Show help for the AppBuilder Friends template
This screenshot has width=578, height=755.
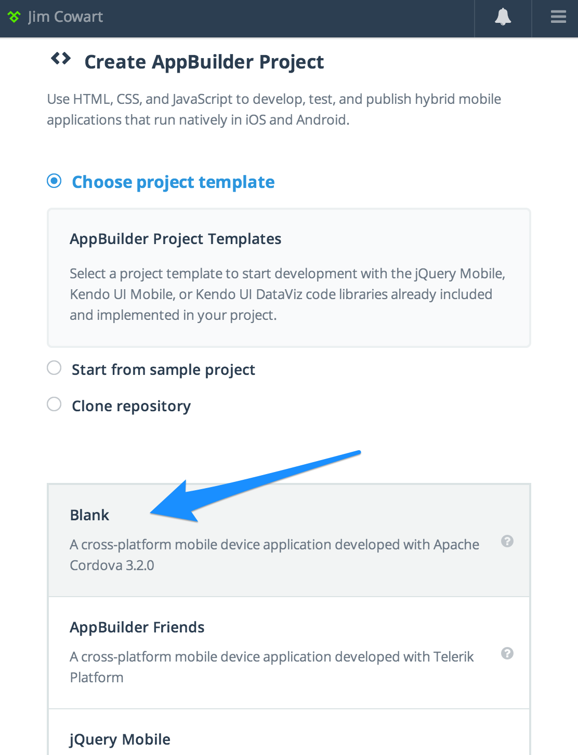[507, 653]
